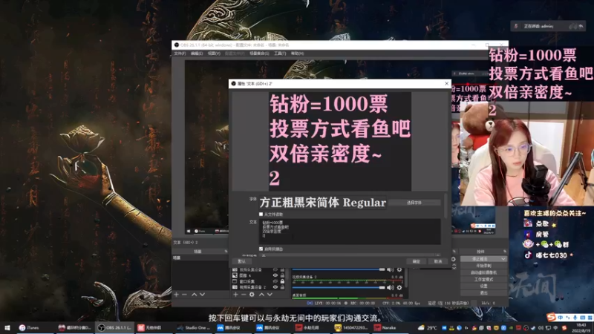
Task: Add a new scene with plus icon
Action: tap(176, 294)
